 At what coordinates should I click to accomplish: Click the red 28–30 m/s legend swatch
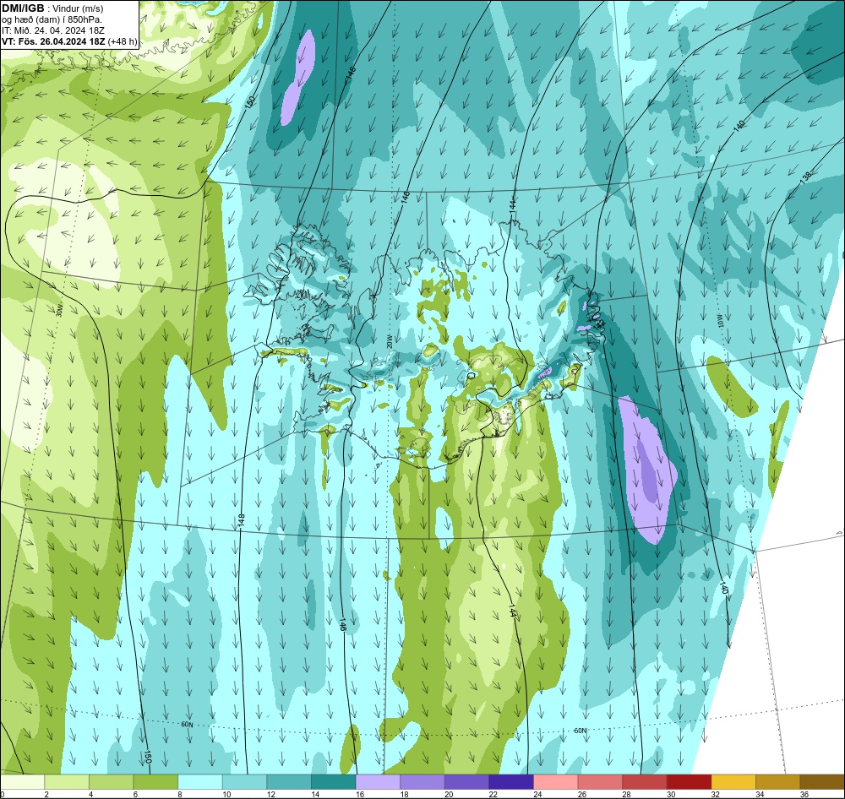(x=645, y=782)
